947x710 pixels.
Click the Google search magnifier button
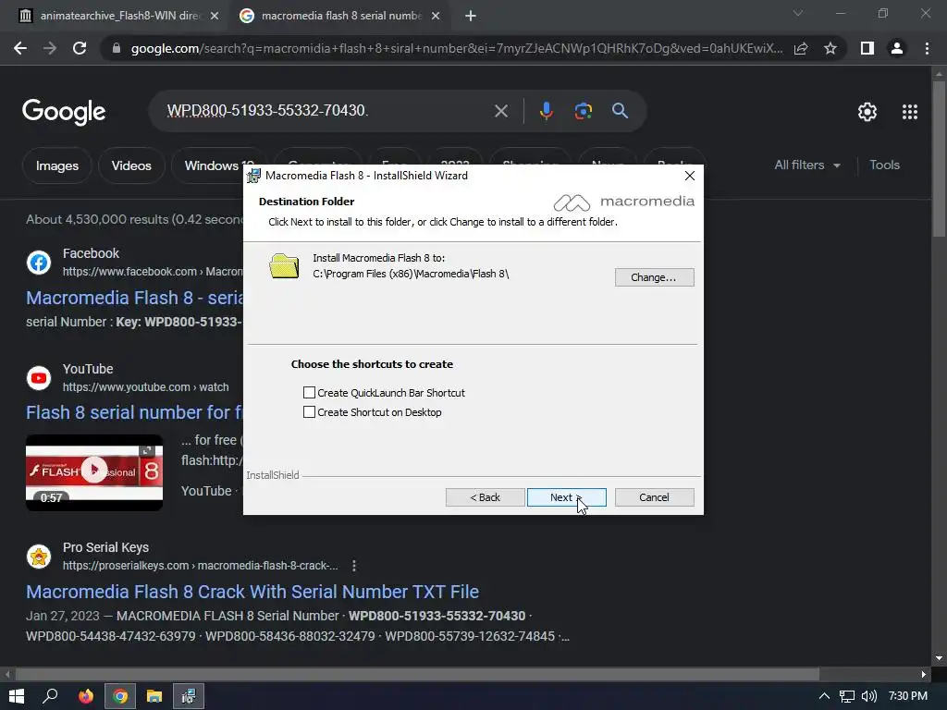tap(620, 111)
